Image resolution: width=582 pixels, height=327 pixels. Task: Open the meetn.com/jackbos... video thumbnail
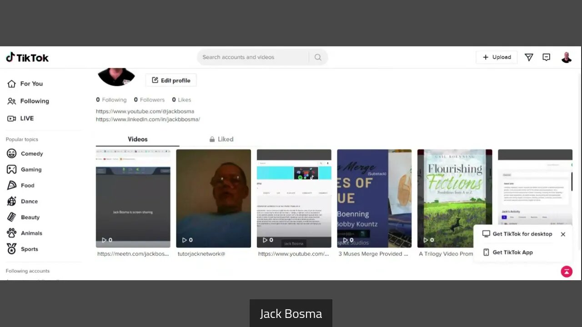[133, 198]
